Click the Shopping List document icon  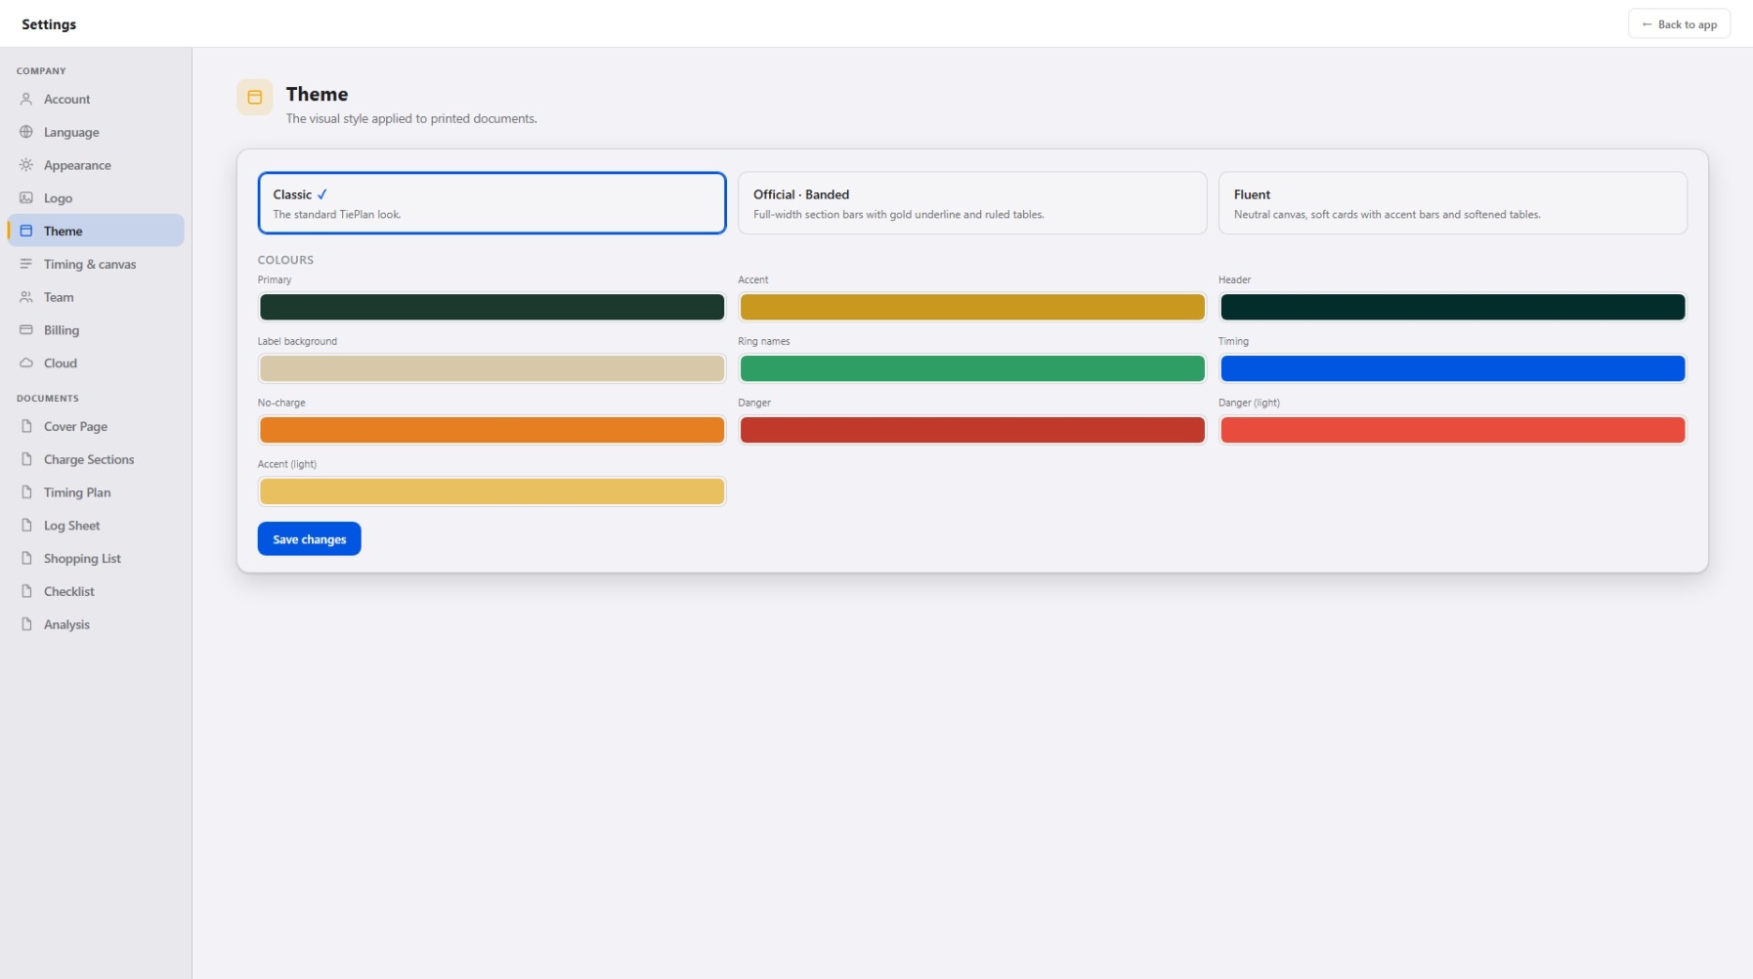click(x=26, y=558)
